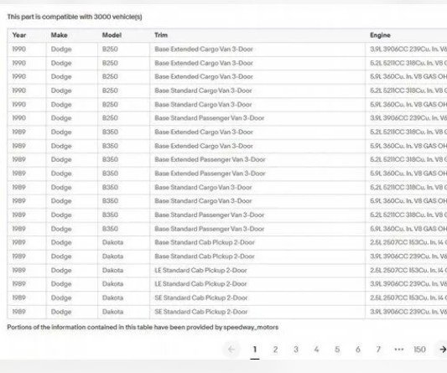Select the first 1990 Dodge B250 row

coord(227,49)
